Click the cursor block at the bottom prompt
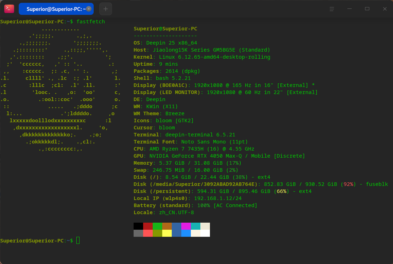 click(x=78, y=240)
